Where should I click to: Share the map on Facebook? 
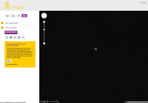click(x=11, y=37)
